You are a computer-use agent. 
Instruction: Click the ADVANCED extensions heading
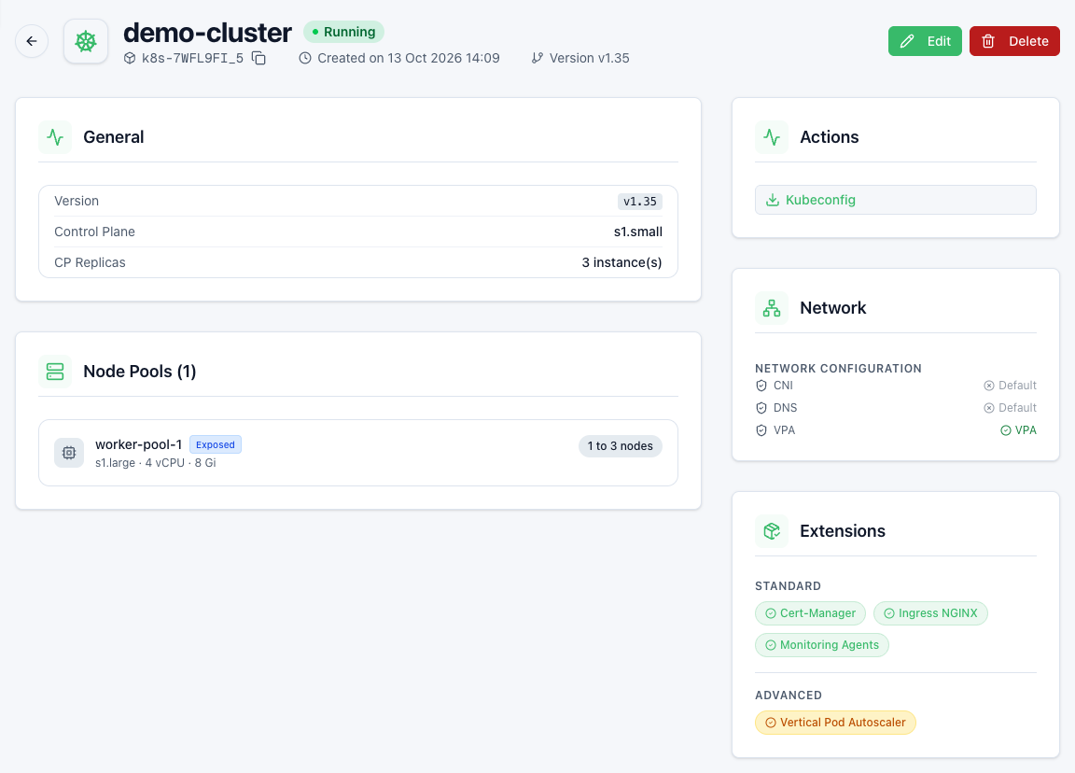[789, 695]
